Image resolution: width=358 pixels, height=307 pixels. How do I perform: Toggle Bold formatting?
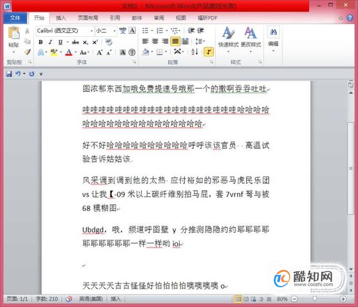40,42
